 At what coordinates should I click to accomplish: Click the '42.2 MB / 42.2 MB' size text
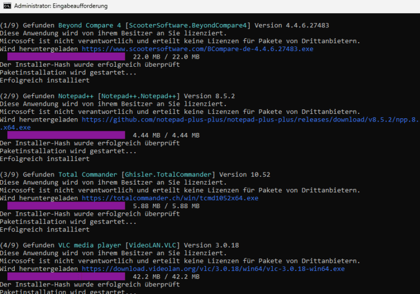pos(166,277)
